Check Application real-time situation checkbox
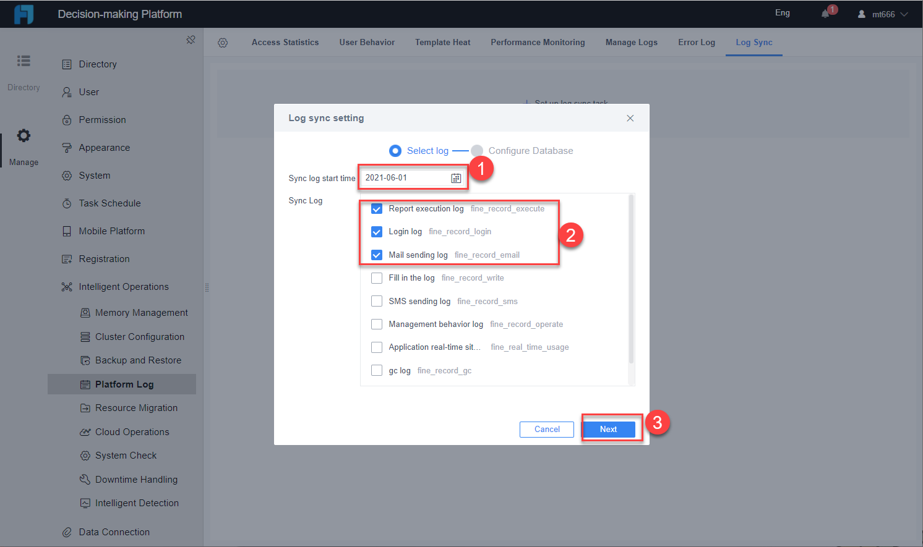This screenshot has height=547, width=923. [x=377, y=347]
